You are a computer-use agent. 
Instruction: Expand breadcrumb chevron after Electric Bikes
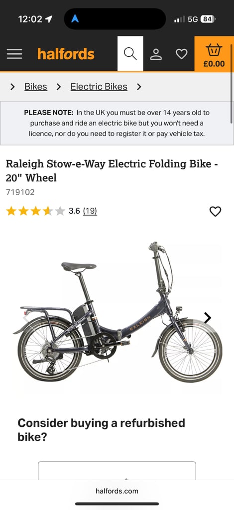[139, 87]
